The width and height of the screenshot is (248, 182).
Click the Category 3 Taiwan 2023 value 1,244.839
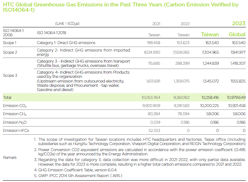[x=211, y=64]
